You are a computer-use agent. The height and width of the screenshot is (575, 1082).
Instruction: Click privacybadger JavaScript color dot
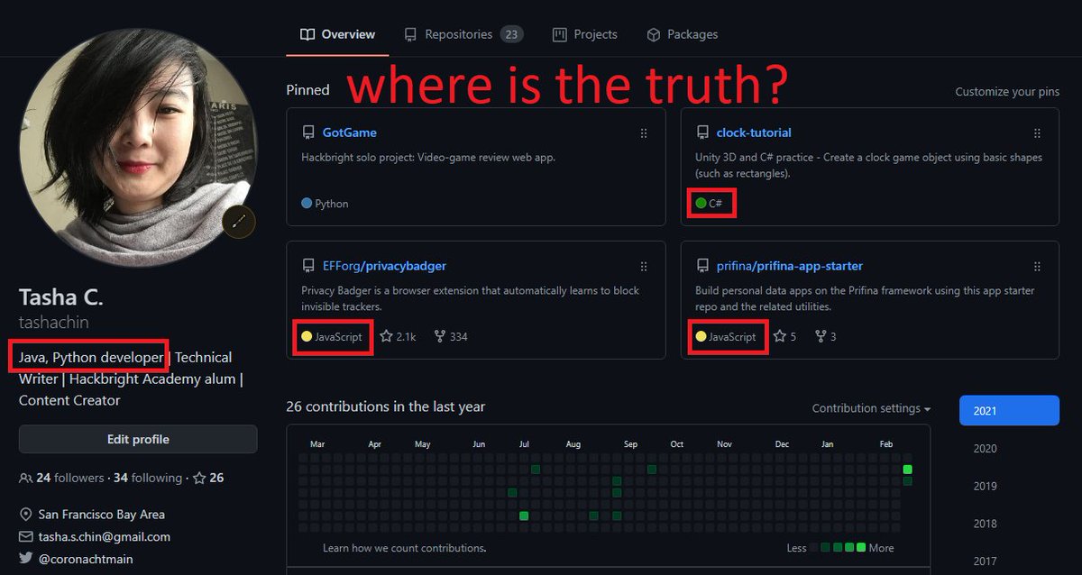click(307, 336)
